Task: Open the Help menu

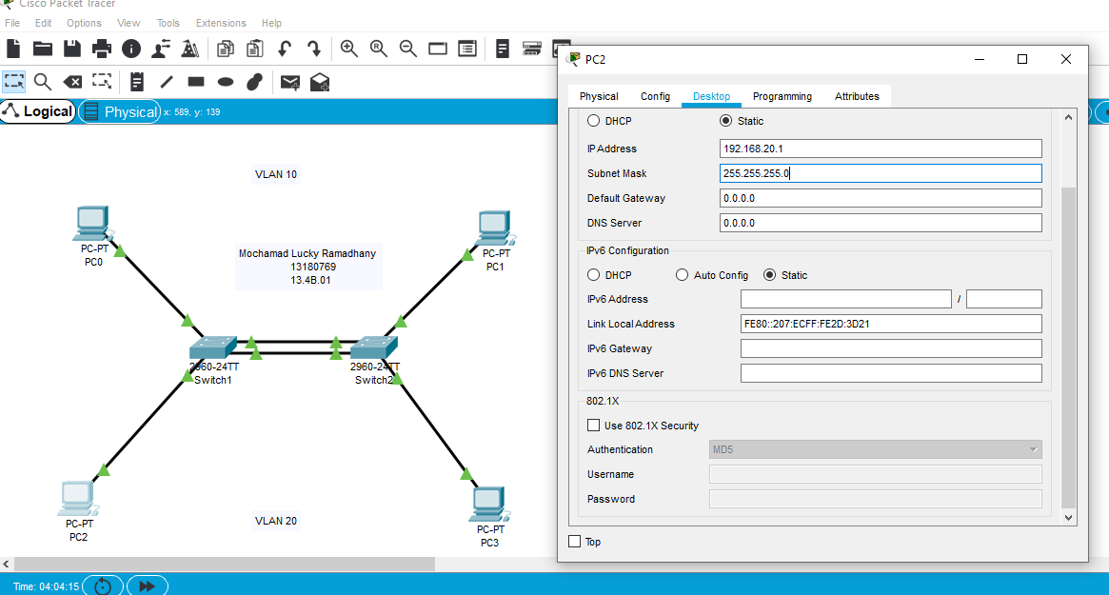Action: (271, 23)
